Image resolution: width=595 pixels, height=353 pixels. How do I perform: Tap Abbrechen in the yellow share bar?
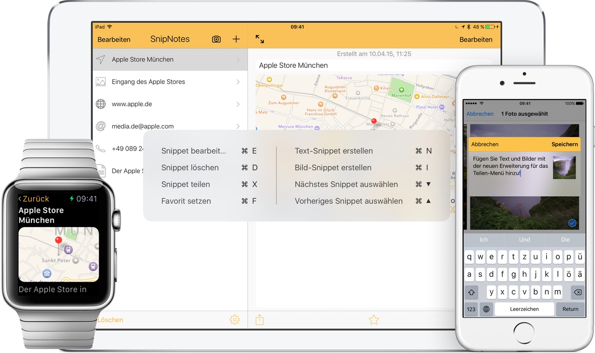pos(485,144)
